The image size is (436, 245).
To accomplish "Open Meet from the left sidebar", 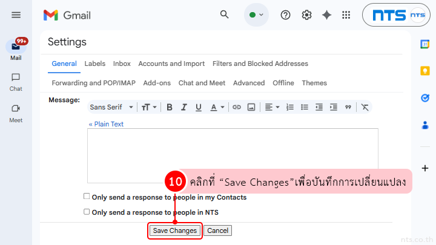I will (16, 114).
